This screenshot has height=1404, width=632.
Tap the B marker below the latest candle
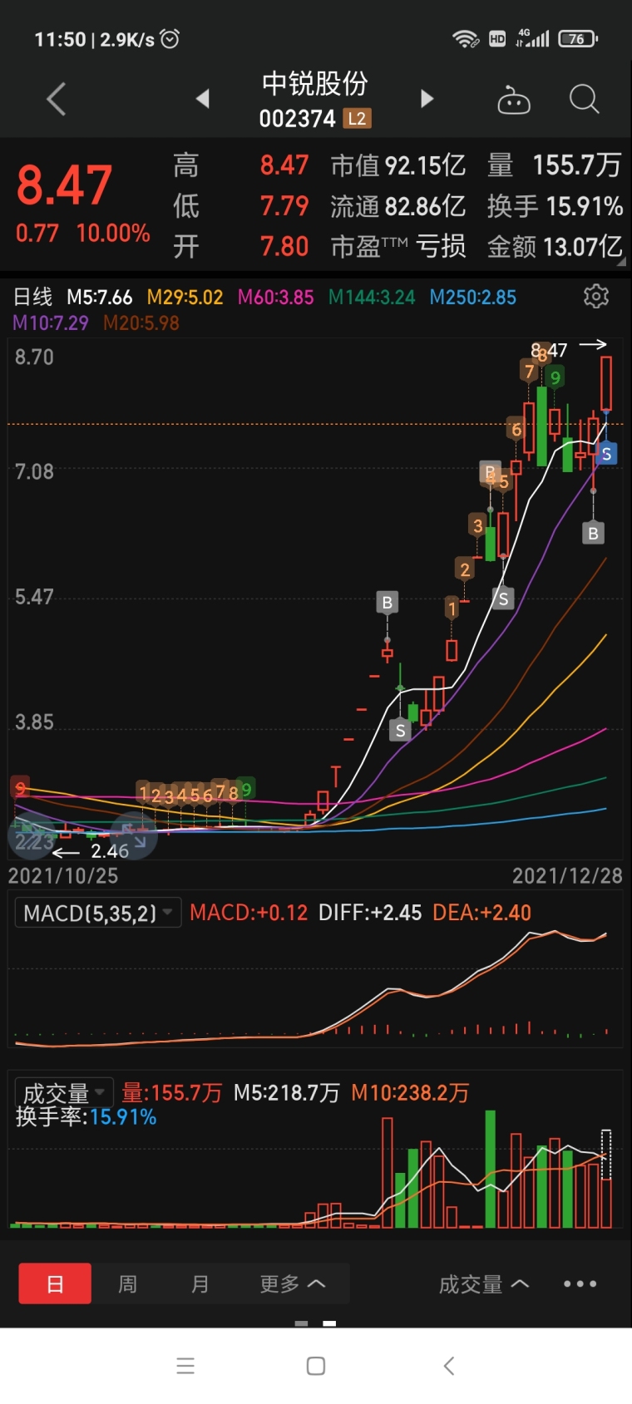click(593, 533)
